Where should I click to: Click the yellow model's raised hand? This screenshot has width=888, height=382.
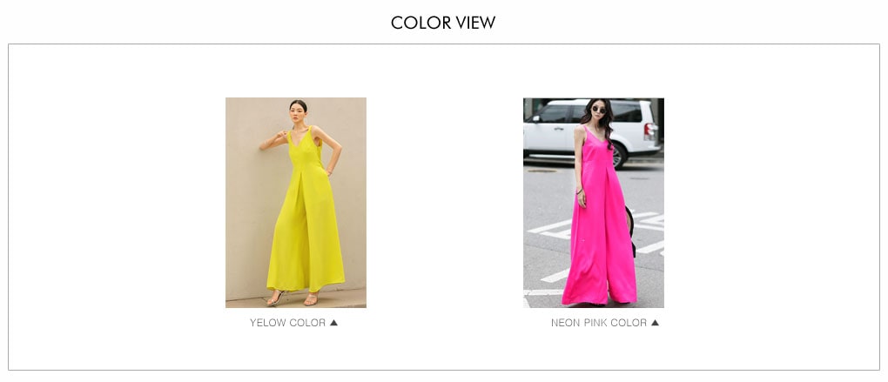pyautogui.click(x=283, y=137)
